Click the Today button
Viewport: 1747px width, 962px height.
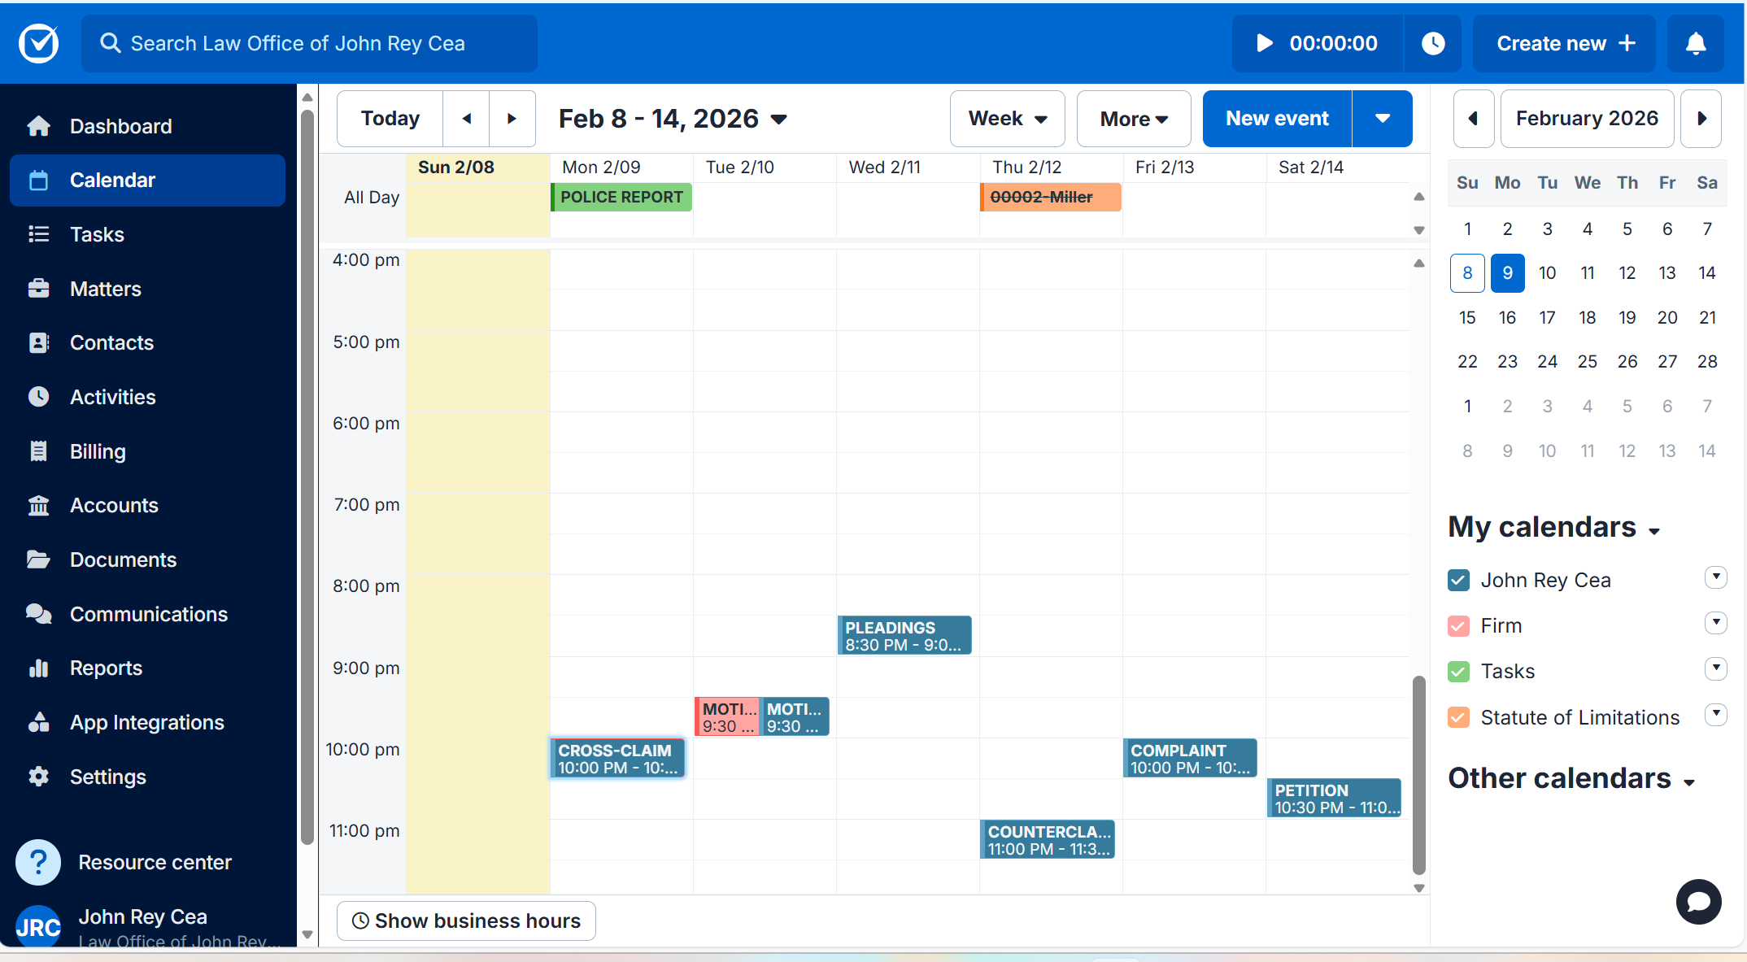tap(390, 119)
